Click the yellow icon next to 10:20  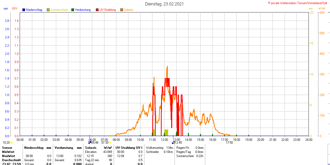coord(11,143)
